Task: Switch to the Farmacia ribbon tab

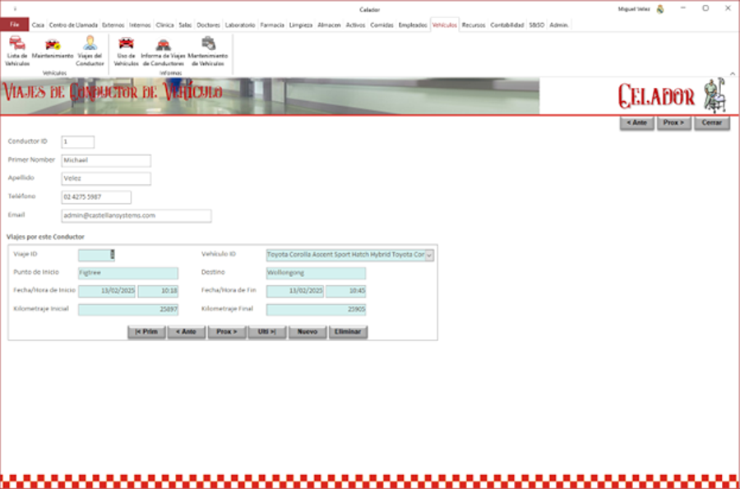Action: [x=272, y=25]
